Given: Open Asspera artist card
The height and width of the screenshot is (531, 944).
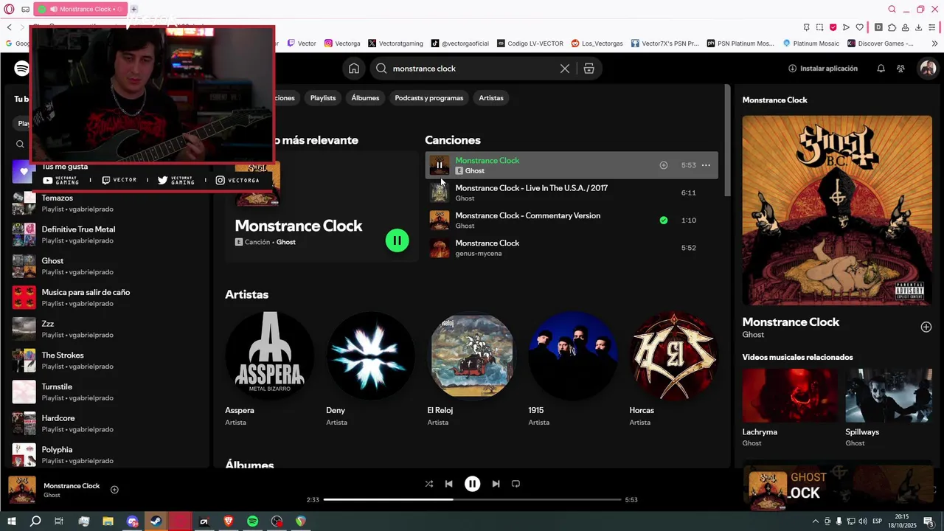Looking at the screenshot, I should click(270, 369).
